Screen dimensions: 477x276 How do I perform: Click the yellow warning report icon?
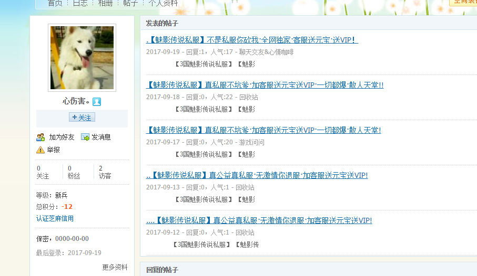coord(40,150)
